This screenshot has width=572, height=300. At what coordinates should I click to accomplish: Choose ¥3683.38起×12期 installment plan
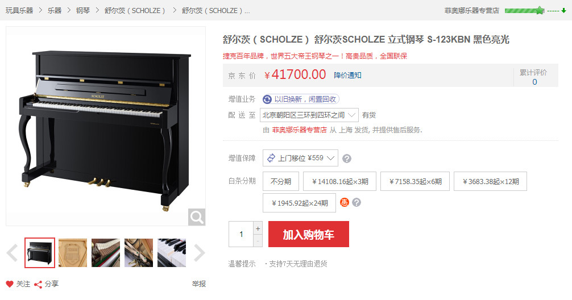[490, 181]
